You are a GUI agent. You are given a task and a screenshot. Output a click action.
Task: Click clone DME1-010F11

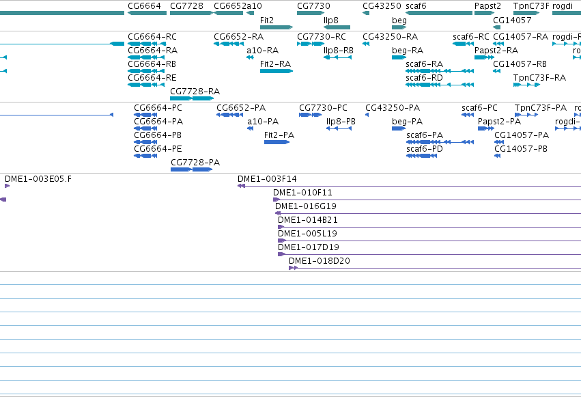click(x=427, y=200)
